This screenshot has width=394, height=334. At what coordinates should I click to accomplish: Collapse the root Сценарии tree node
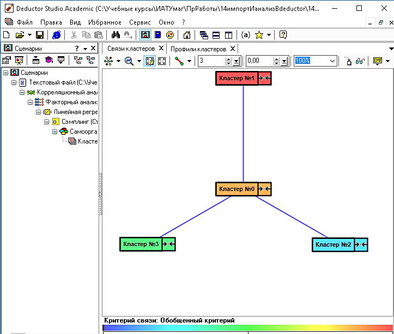click(5, 73)
